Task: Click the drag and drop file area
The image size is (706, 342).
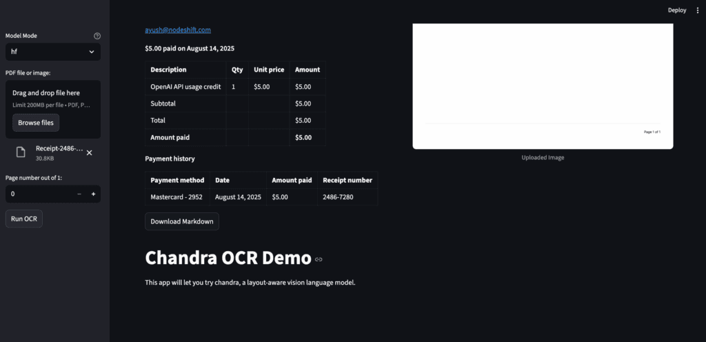Action: tap(53, 98)
